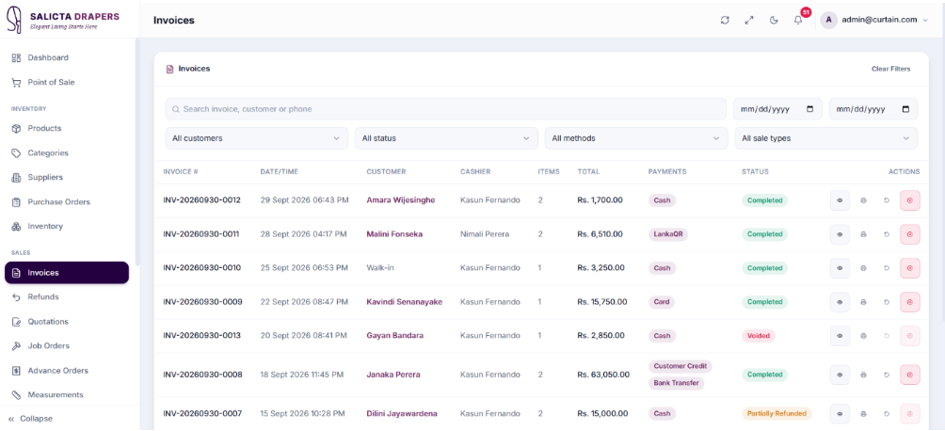Viewport: 945px width, 431px height.
Task: Click the Rs. 63,050.00 total amount
Action: (603, 375)
